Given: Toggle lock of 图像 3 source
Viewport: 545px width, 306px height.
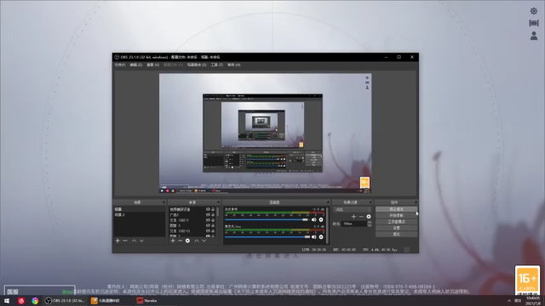Looking at the screenshot, I should [x=213, y=225].
